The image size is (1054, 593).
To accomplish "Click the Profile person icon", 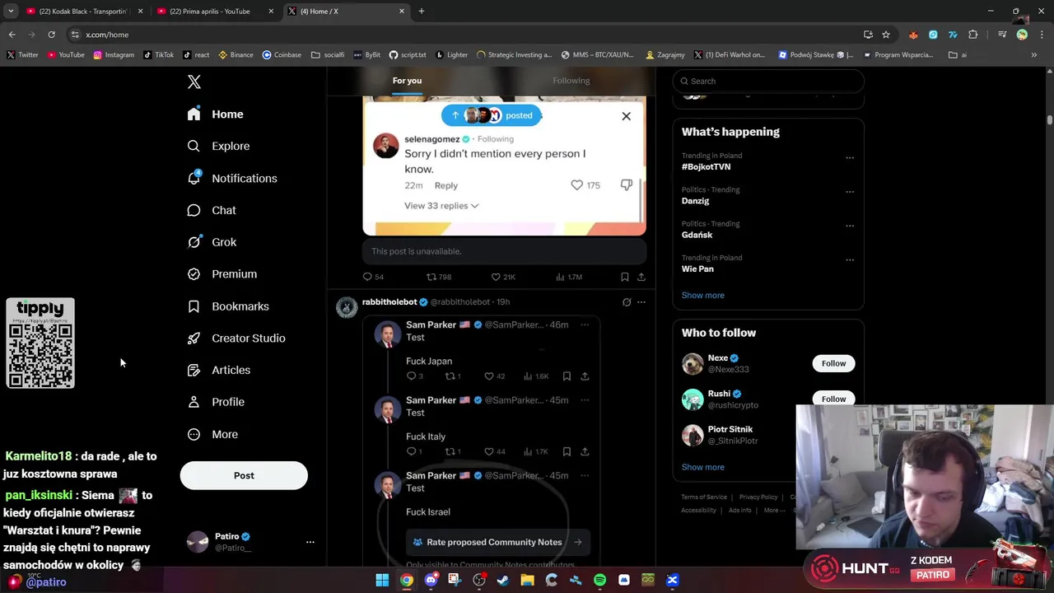I will pos(194,402).
